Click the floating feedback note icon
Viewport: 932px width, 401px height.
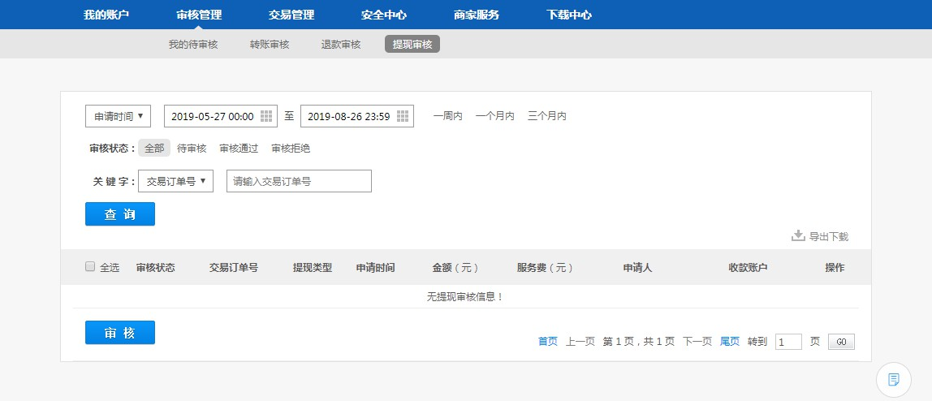(894, 379)
